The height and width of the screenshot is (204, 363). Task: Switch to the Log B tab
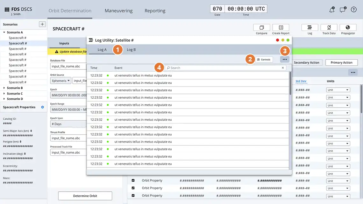coord(131,50)
